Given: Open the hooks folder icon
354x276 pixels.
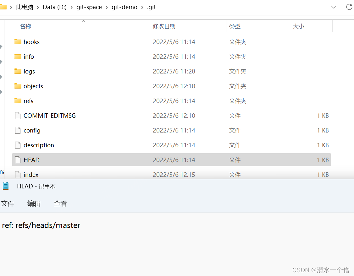Looking at the screenshot, I should pyautogui.click(x=18, y=42).
